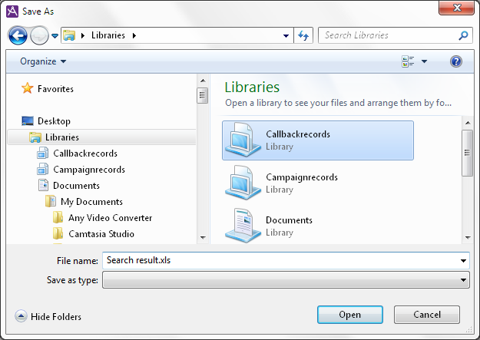Click the refresh button beside address bar
This screenshot has height=340, width=480.
303,35
